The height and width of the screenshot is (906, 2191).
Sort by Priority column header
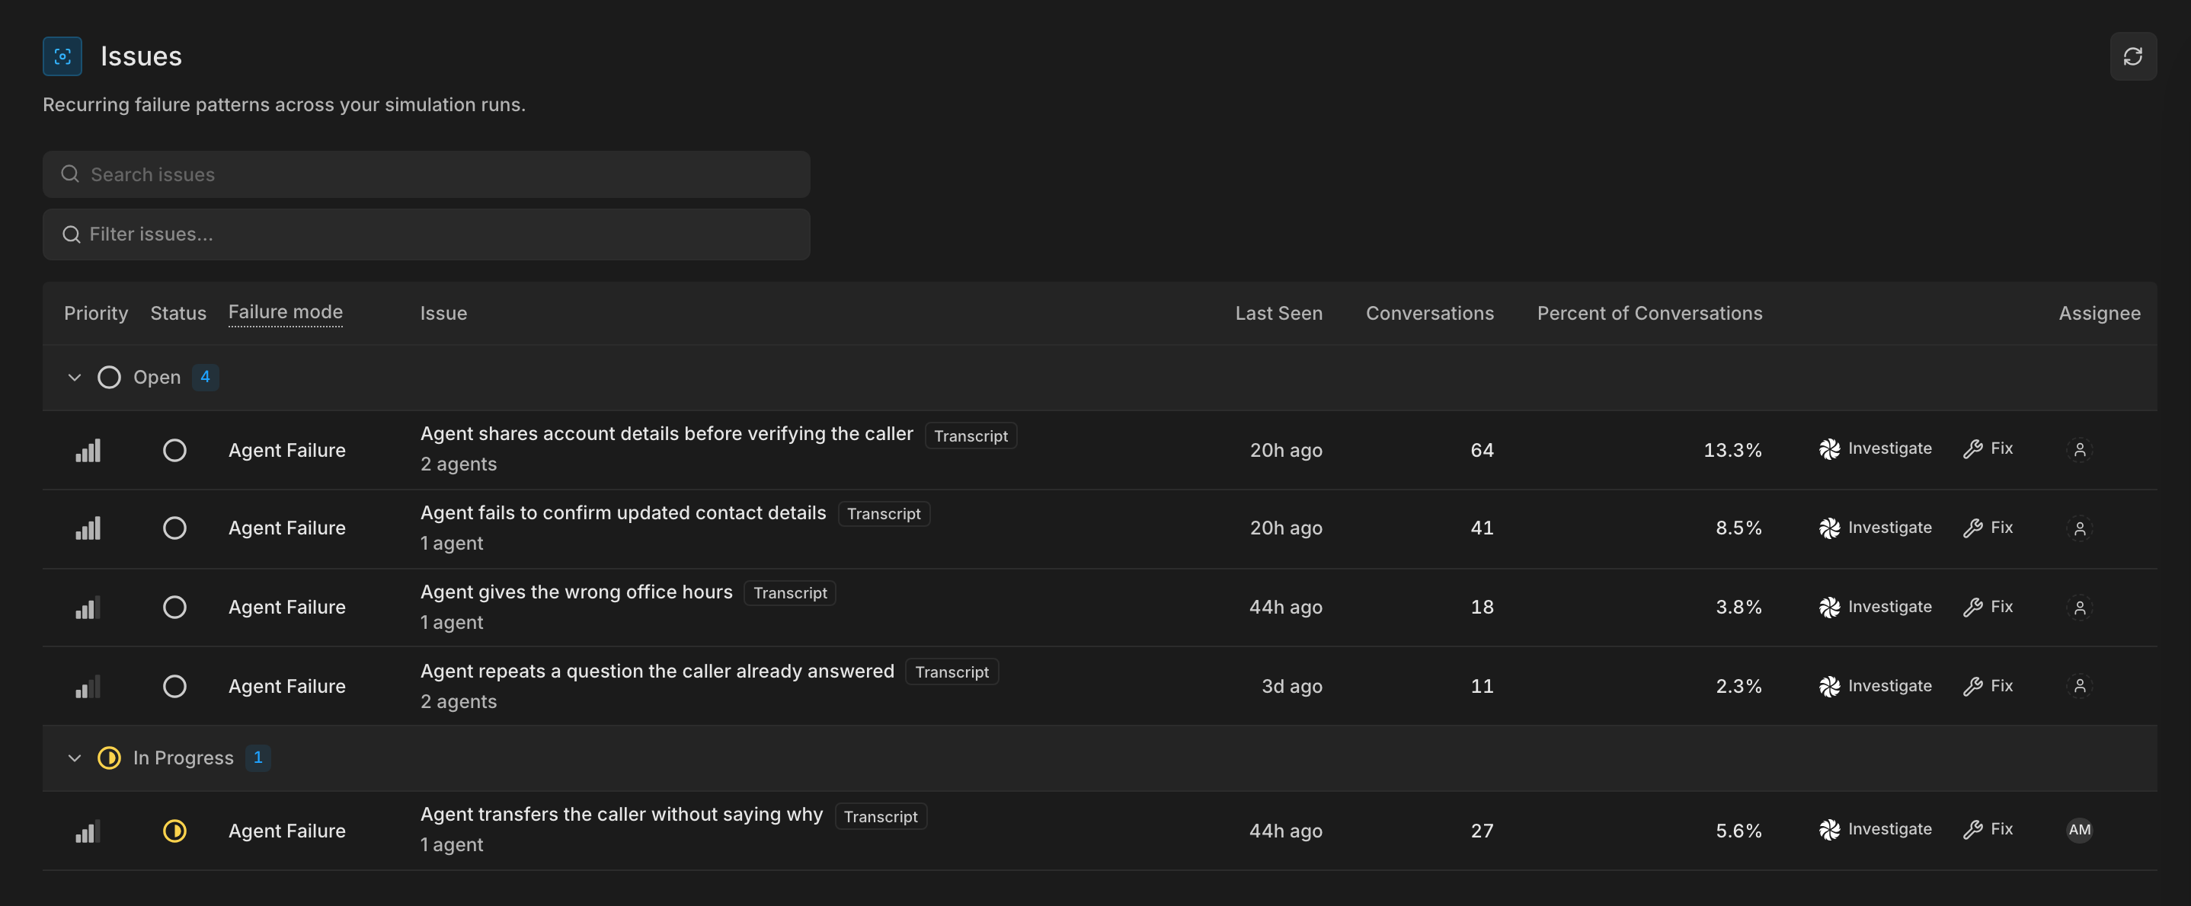[96, 314]
